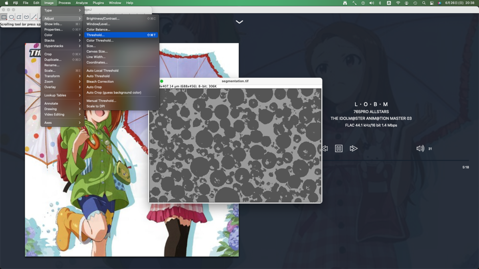Expand the Video Editing submenu

point(62,114)
